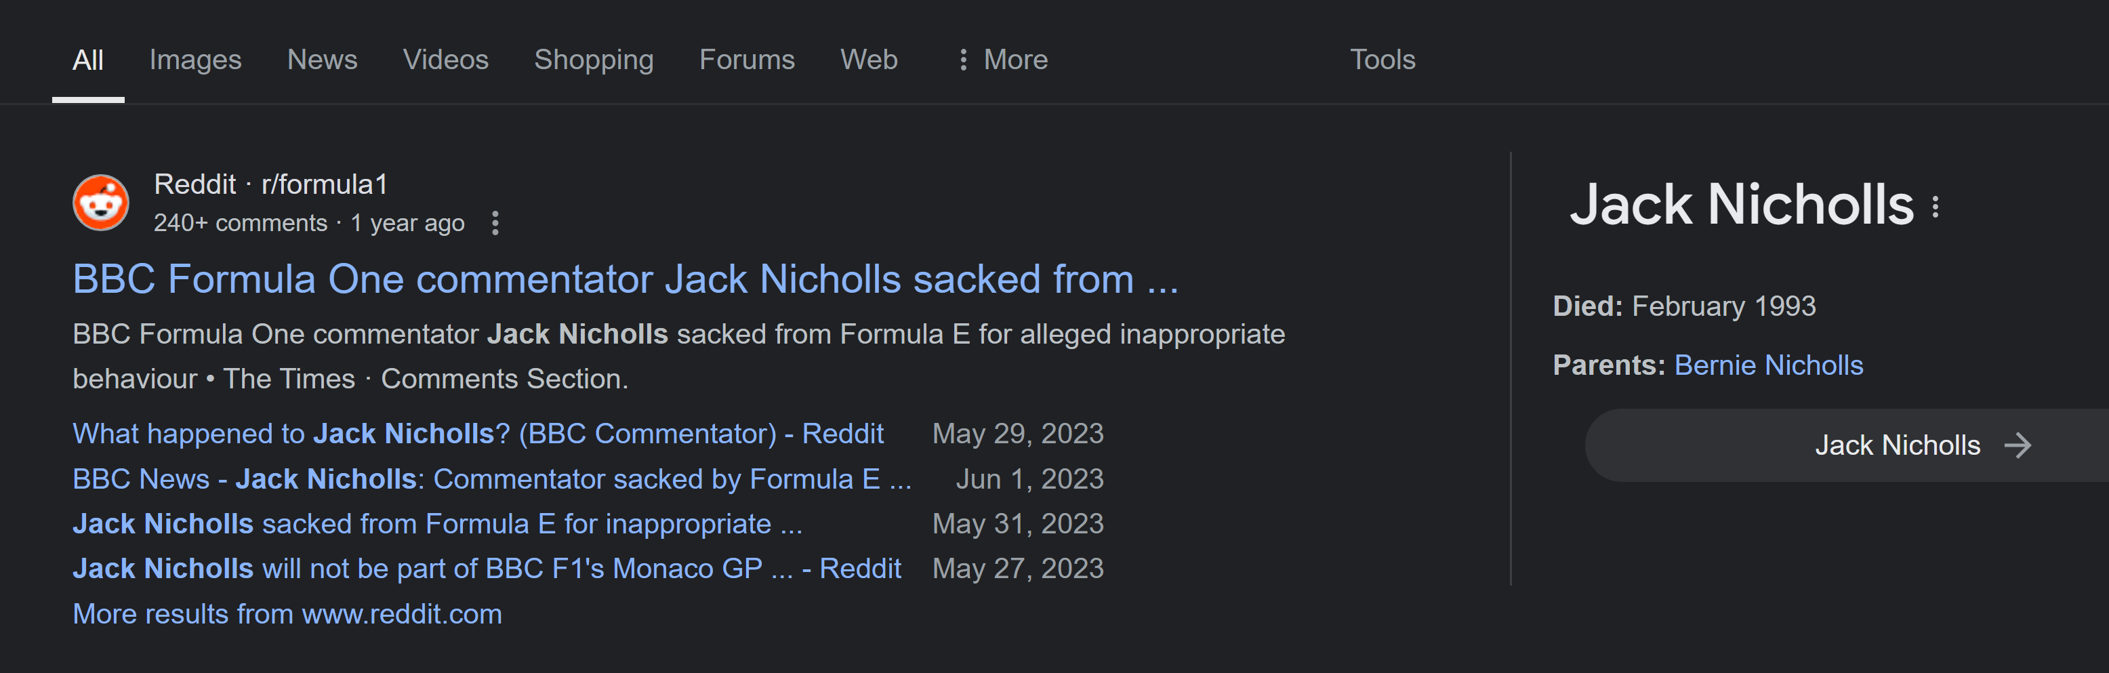2109x673 pixels.
Task: Open three-dot menu beside '1 year ago'
Action: coord(495,223)
